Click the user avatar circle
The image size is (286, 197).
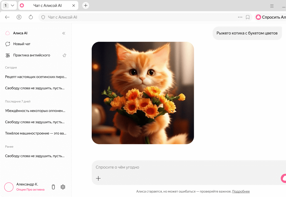9,187
